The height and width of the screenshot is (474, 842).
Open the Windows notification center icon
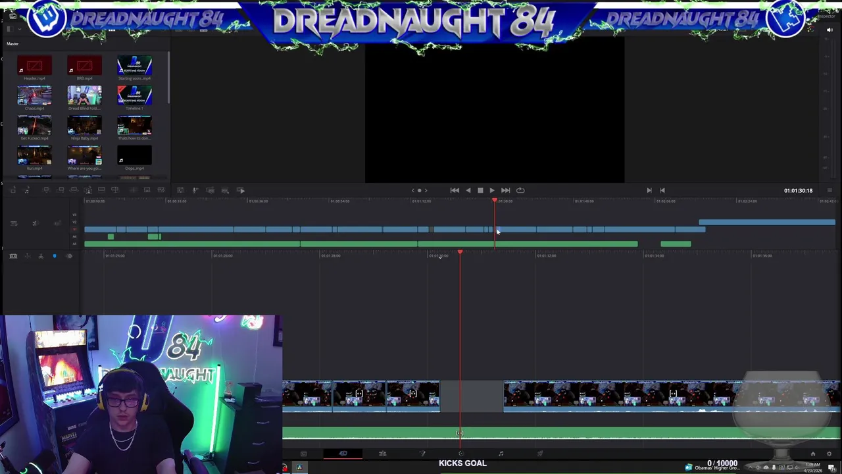(832, 468)
